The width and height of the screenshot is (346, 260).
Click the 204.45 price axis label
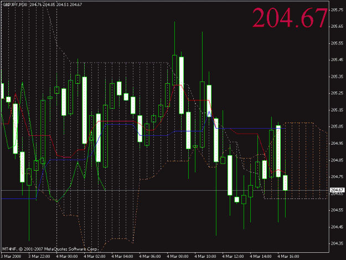337,227
